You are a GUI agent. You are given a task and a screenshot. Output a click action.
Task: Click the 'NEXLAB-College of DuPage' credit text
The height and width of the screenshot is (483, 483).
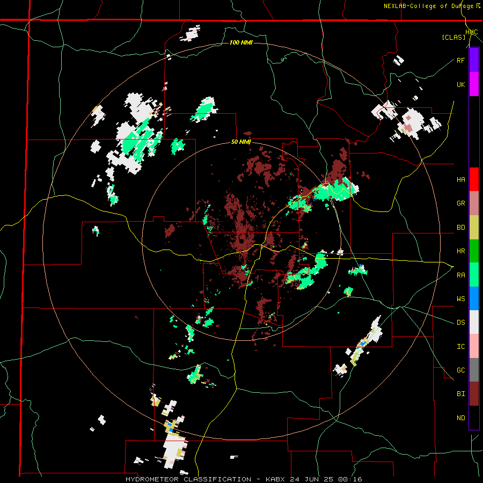click(428, 6)
